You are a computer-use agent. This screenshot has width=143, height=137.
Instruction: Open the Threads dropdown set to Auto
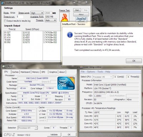50,20
